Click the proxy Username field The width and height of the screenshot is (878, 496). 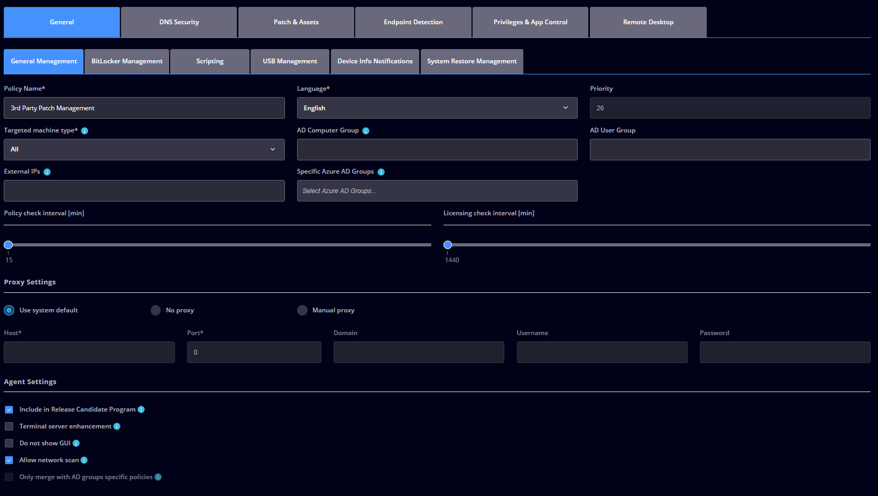602,352
